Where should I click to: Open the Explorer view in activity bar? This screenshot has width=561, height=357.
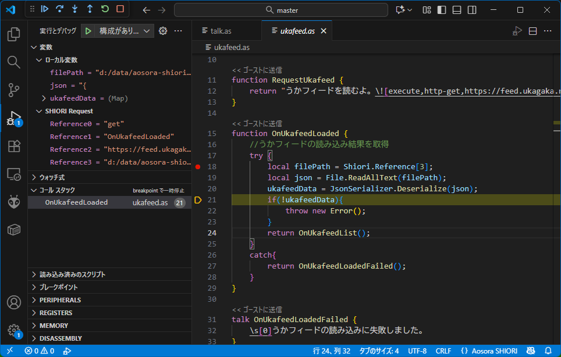(x=13, y=34)
